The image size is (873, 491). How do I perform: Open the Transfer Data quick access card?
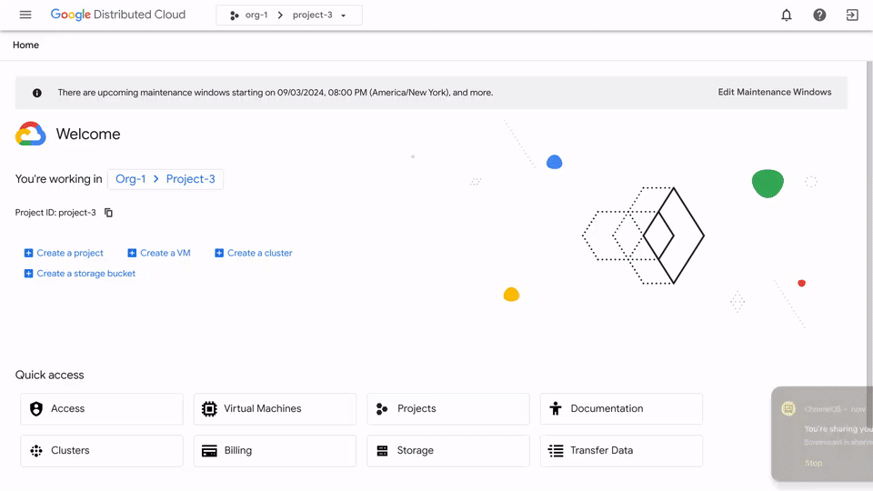[x=621, y=451]
